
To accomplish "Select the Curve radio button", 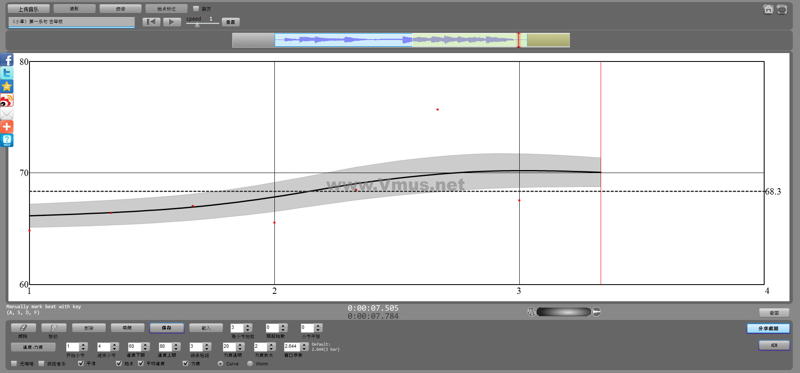I will click(220, 363).
